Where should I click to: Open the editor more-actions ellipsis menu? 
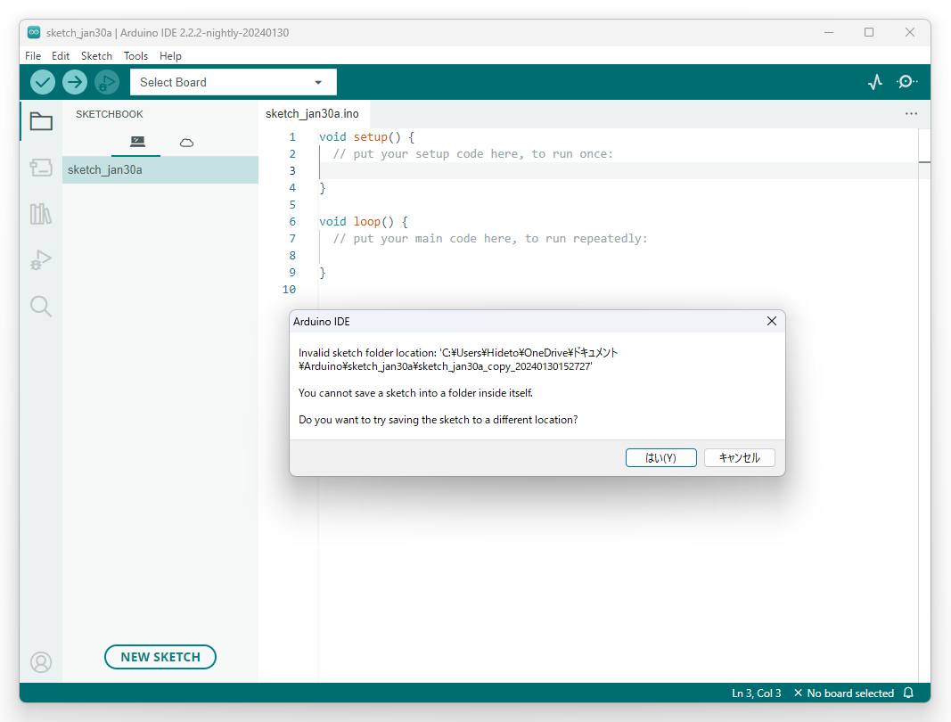click(x=911, y=113)
